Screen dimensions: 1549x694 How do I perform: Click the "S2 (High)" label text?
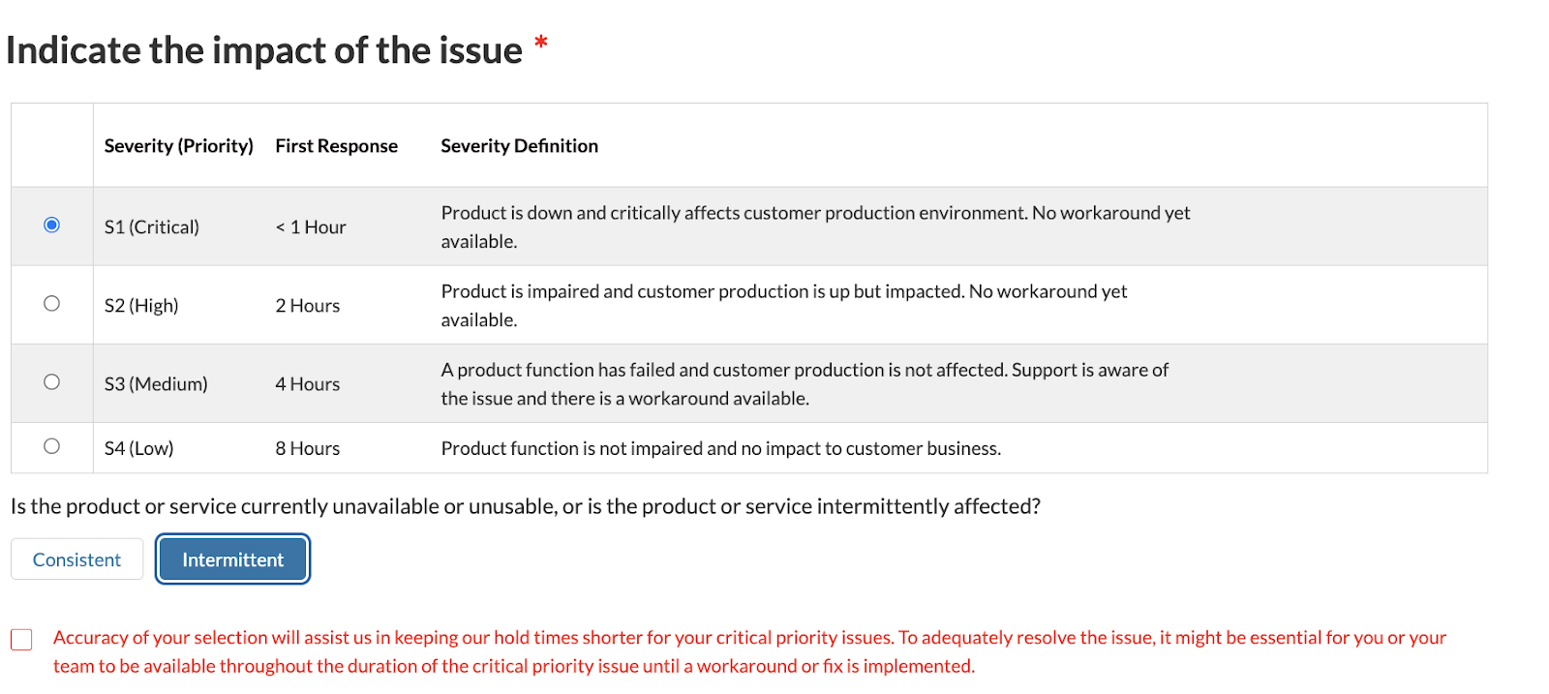(x=141, y=306)
